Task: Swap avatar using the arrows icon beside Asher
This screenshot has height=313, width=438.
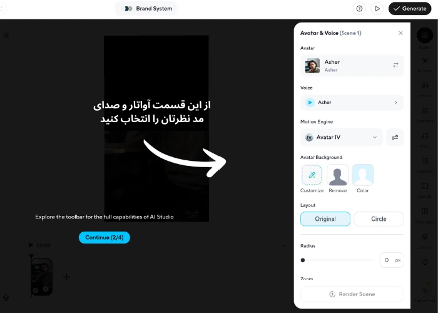Action: click(x=395, y=65)
